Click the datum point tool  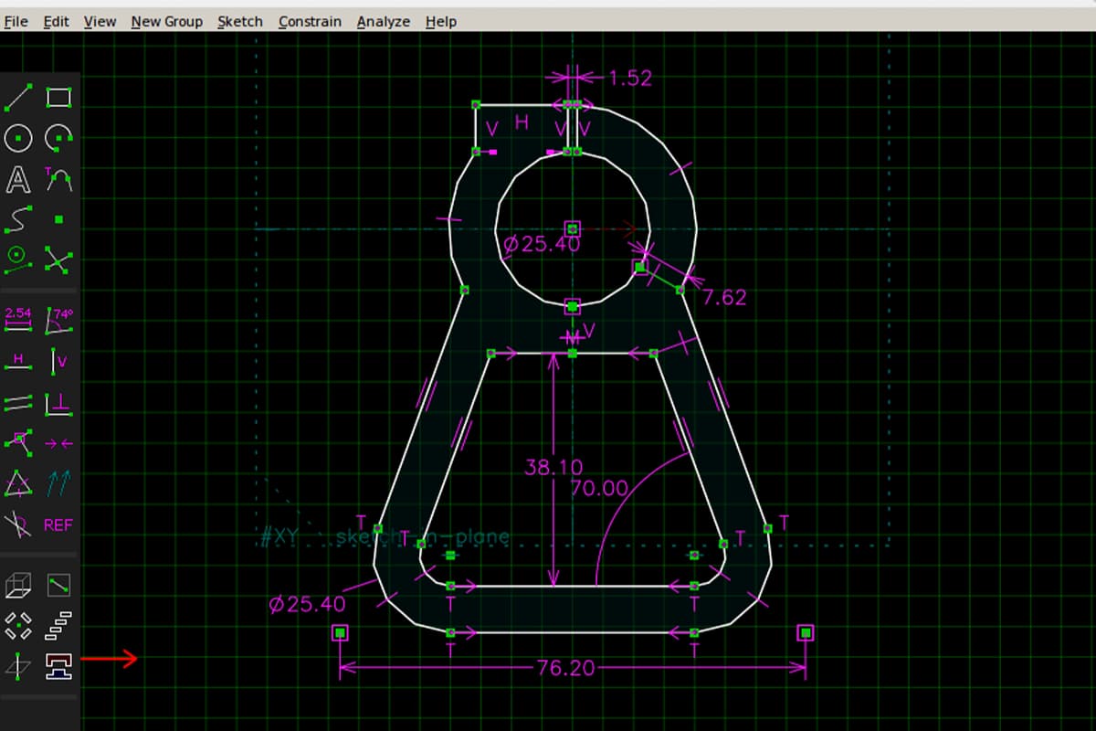pos(58,219)
